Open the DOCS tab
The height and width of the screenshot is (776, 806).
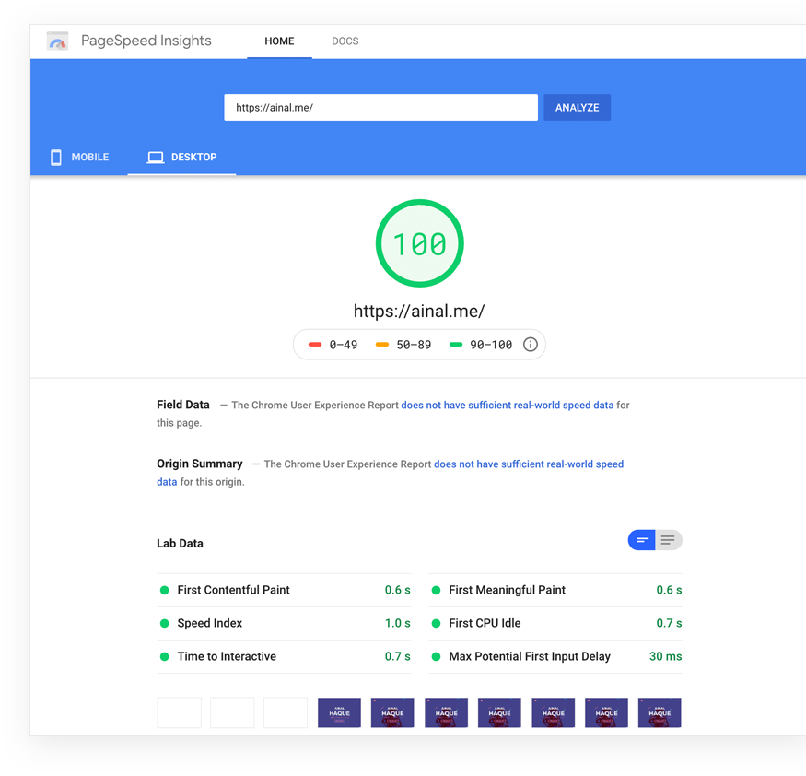[x=345, y=41]
